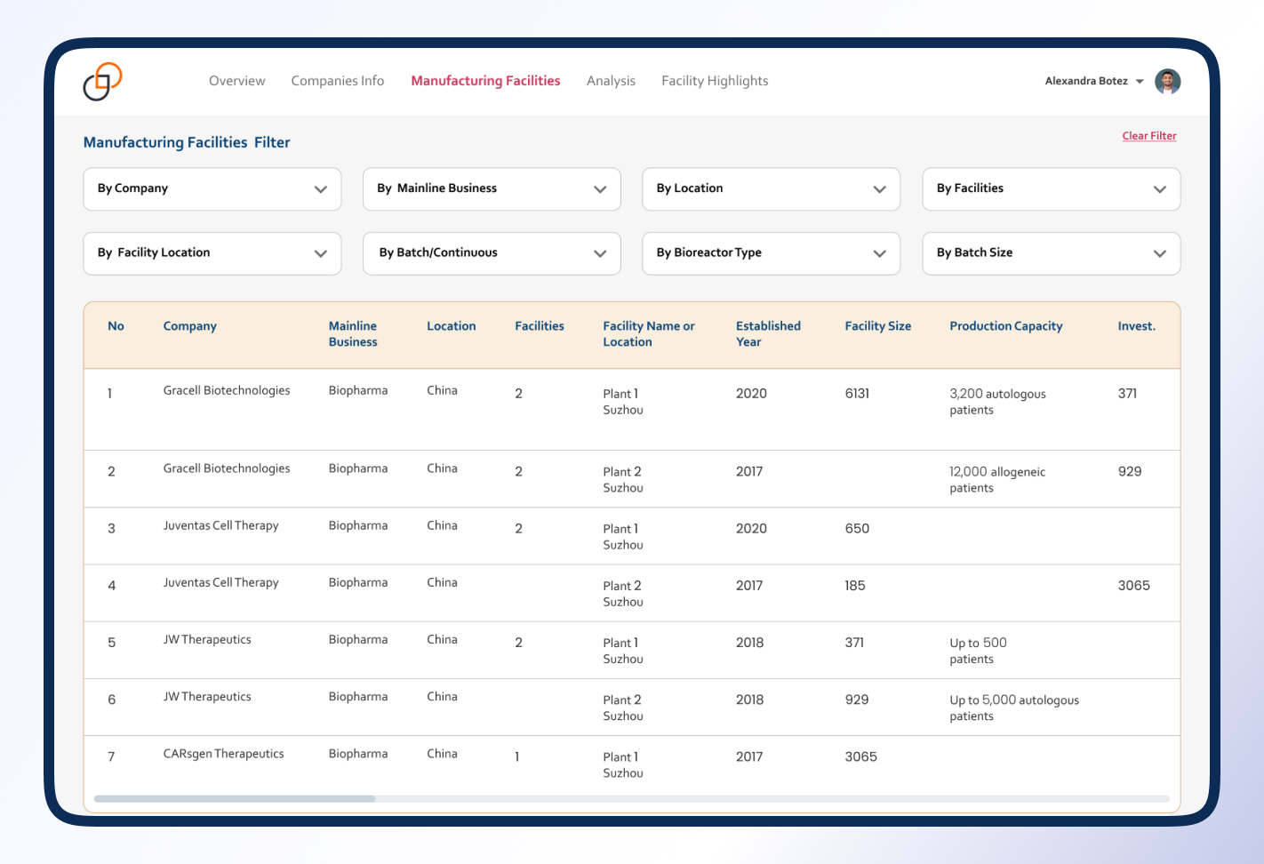Open the Analysis tab

pos(611,81)
